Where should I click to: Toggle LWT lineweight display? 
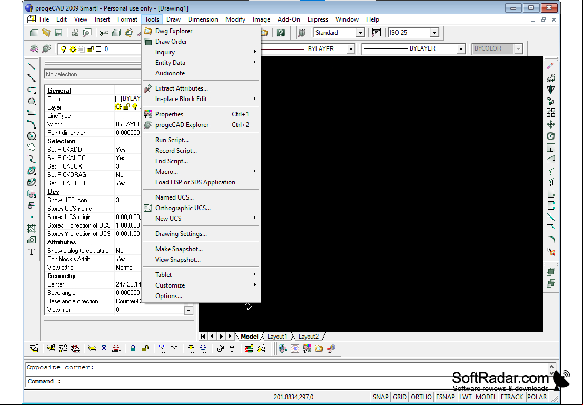coord(465,397)
